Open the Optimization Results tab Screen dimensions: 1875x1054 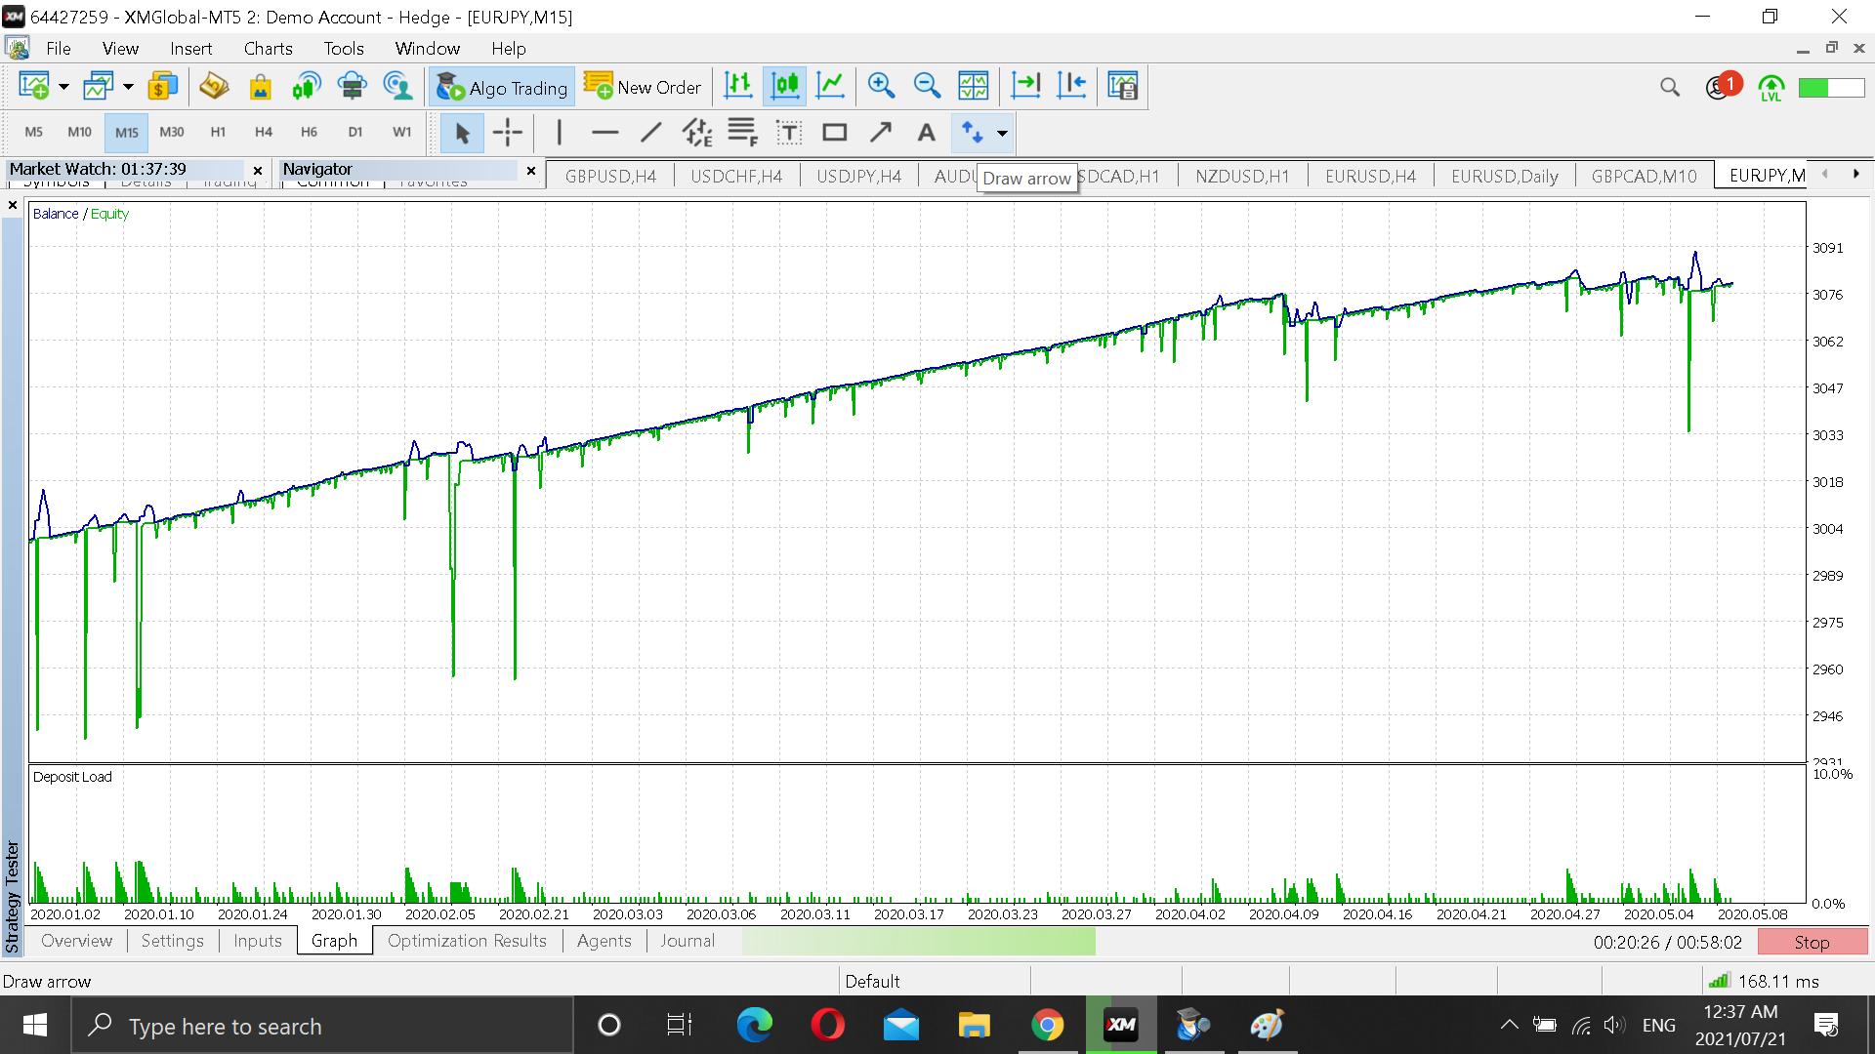[x=467, y=941]
